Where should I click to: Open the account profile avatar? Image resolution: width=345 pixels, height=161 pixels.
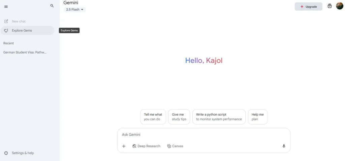click(340, 6)
